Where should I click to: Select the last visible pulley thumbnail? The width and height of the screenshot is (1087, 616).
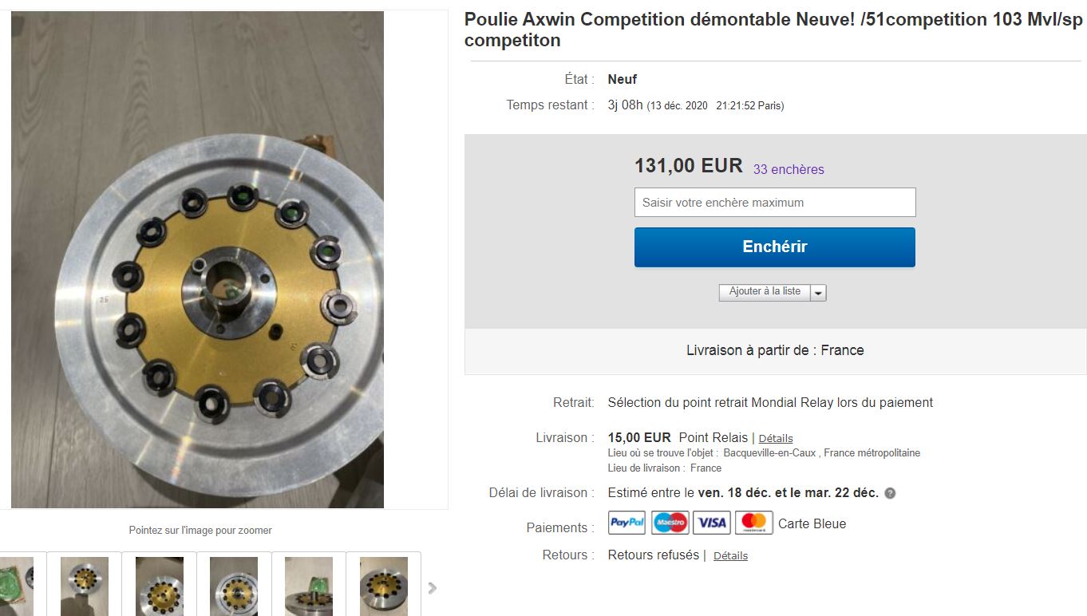tap(384, 586)
